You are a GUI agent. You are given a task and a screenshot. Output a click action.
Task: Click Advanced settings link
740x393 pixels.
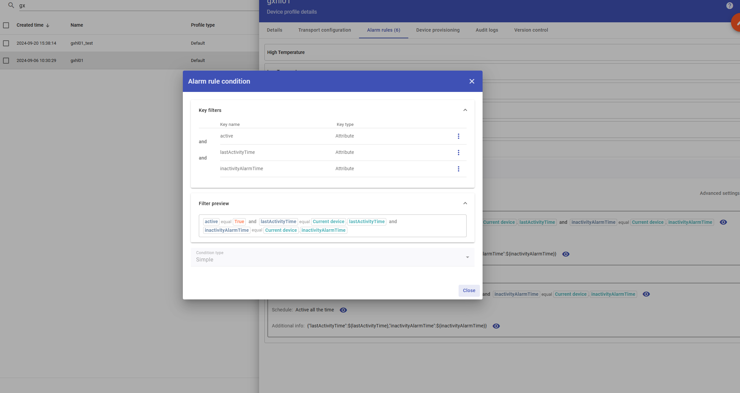pyautogui.click(x=719, y=193)
